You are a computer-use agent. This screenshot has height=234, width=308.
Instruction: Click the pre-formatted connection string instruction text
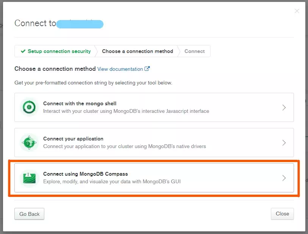(x=93, y=83)
